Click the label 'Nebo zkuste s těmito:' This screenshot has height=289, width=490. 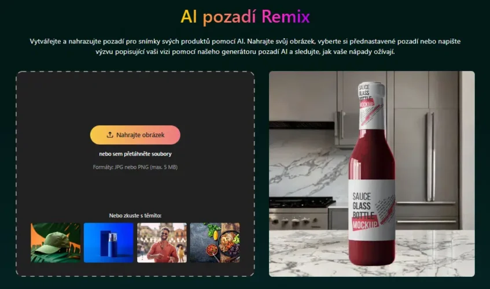(x=135, y=216)
